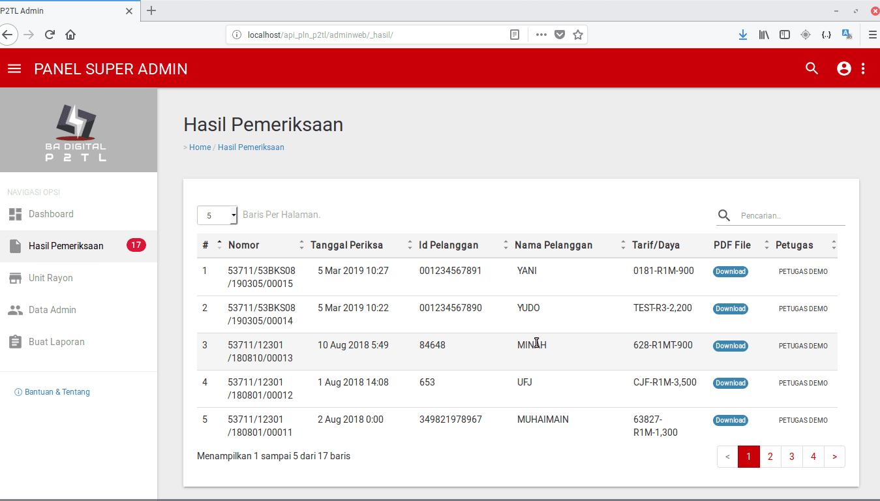Image resolution: width=880 pixels, height=501 pixels.
Task: Open the hamburger navigation menu
Action: tap(14, 68)
